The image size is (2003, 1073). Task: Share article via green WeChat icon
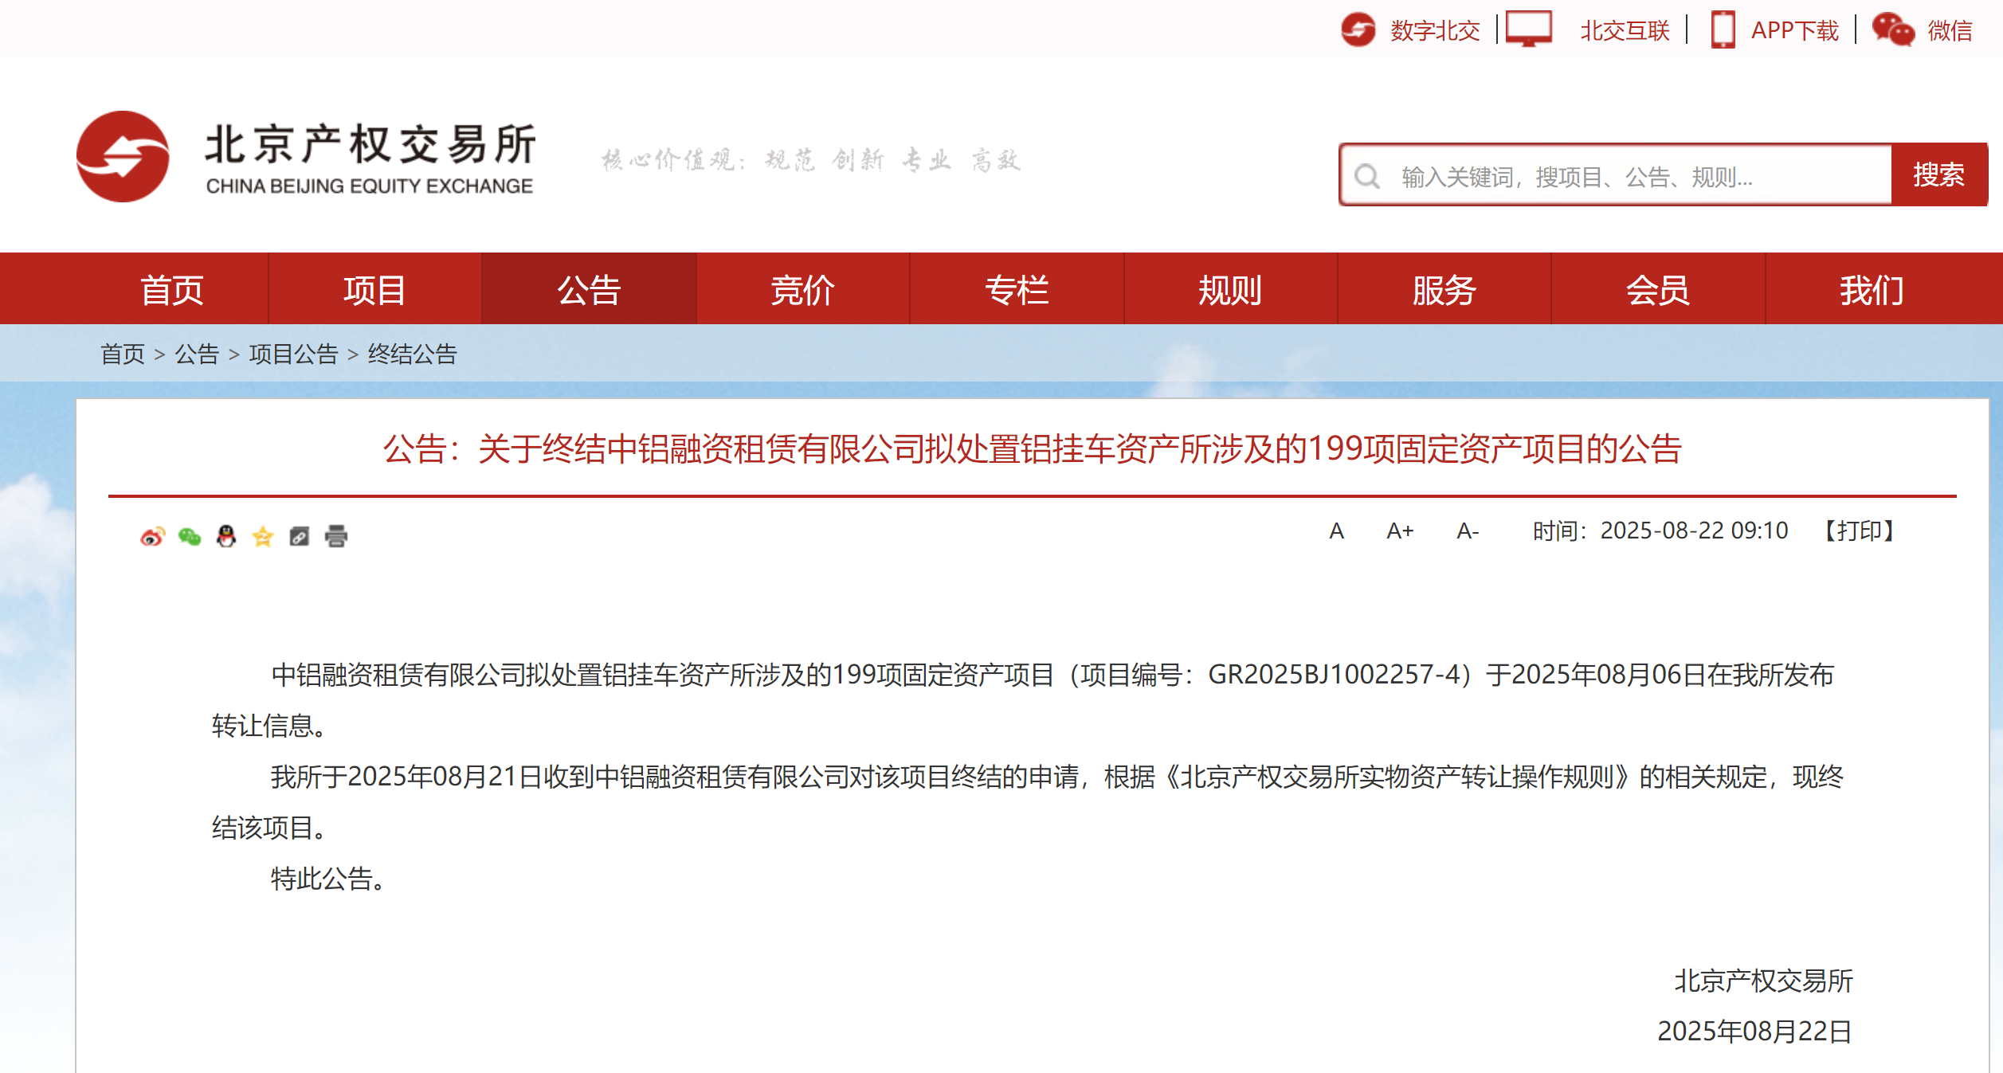pyautogui.click(x=190, y=537)
